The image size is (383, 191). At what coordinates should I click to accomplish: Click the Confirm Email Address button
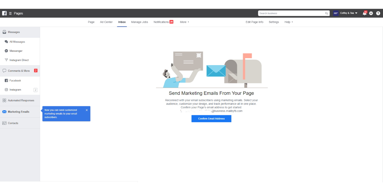pyautogui.click(x=211, y=119)
